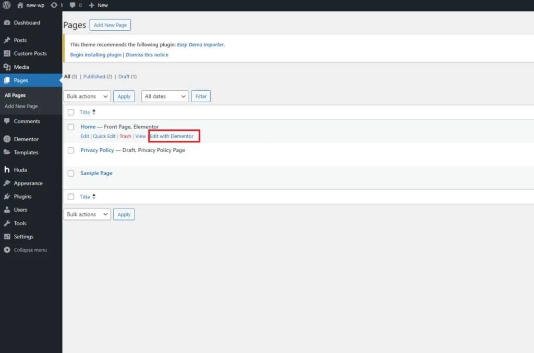Click Trash under the Home page
This screenshot has height=353, width=534.
pos(125,136)
